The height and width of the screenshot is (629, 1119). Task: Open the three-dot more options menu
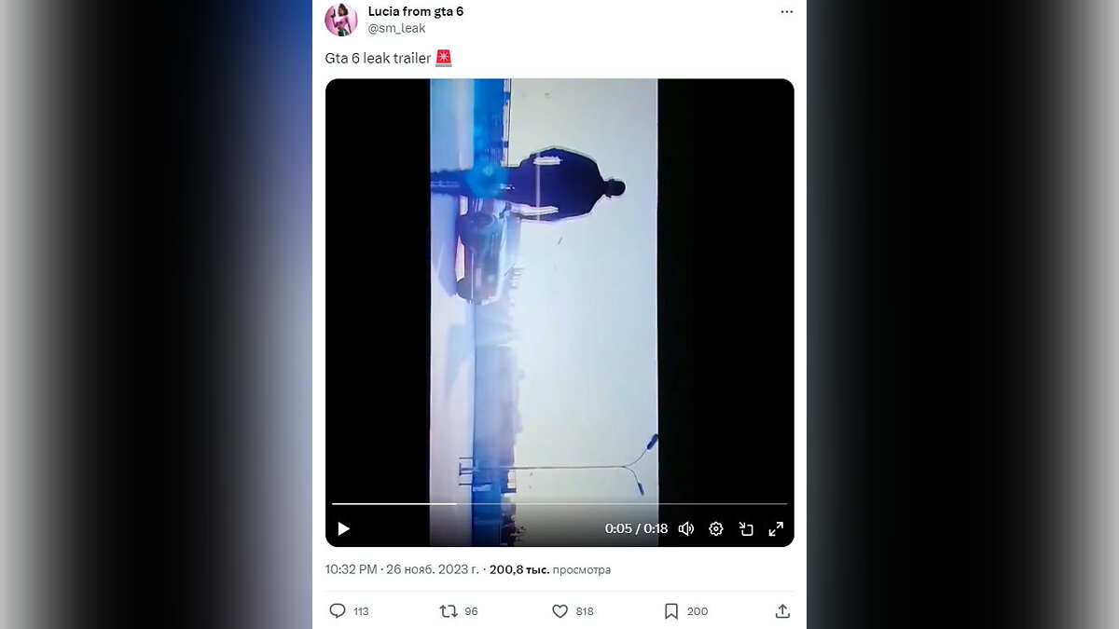787,12
